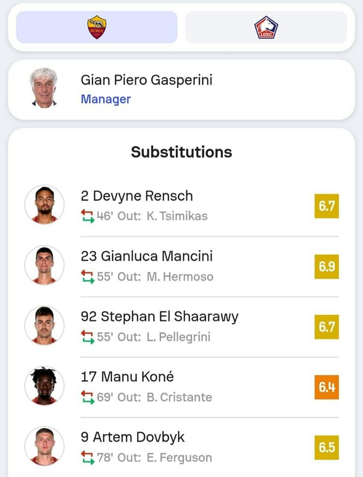Click the substitution arrows icon at 69'

[88, 397]
